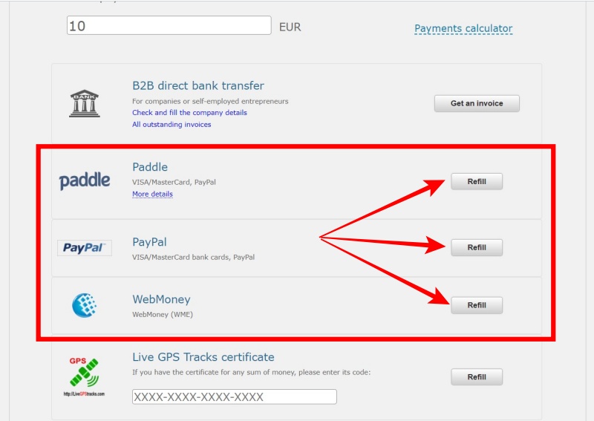This screenshot has width=594, height=421.
Task: Select the Paddle payment method title
Action: pos(150,167)
